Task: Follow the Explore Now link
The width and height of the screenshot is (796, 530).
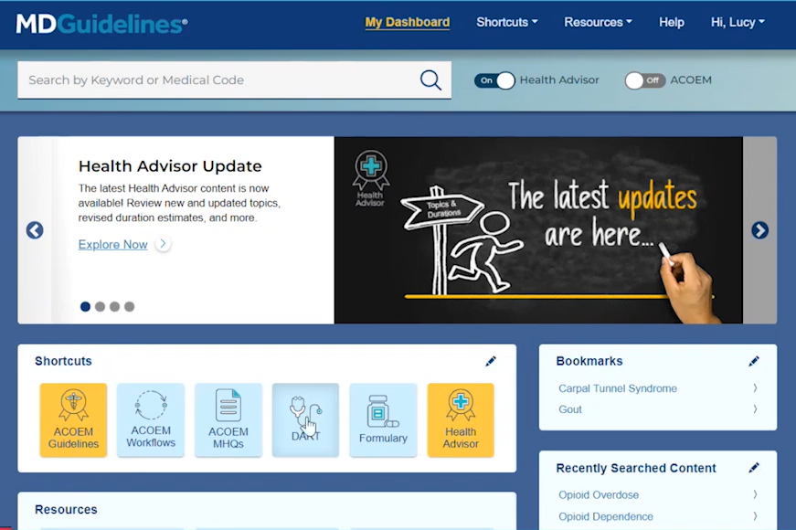Action: [x=112, y=244]
